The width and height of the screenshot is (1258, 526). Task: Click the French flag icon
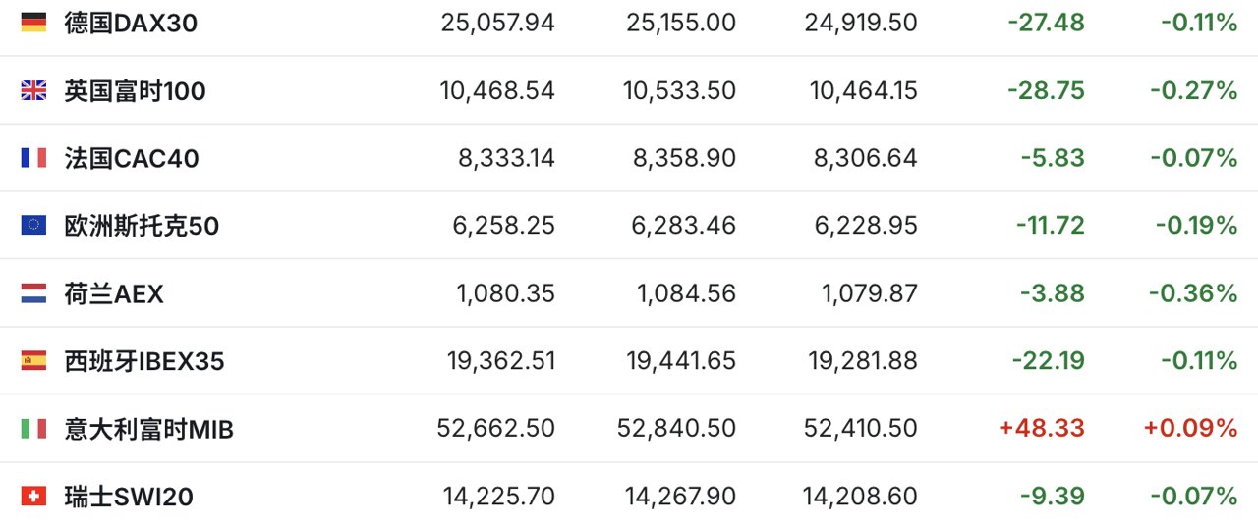point(33,158)
